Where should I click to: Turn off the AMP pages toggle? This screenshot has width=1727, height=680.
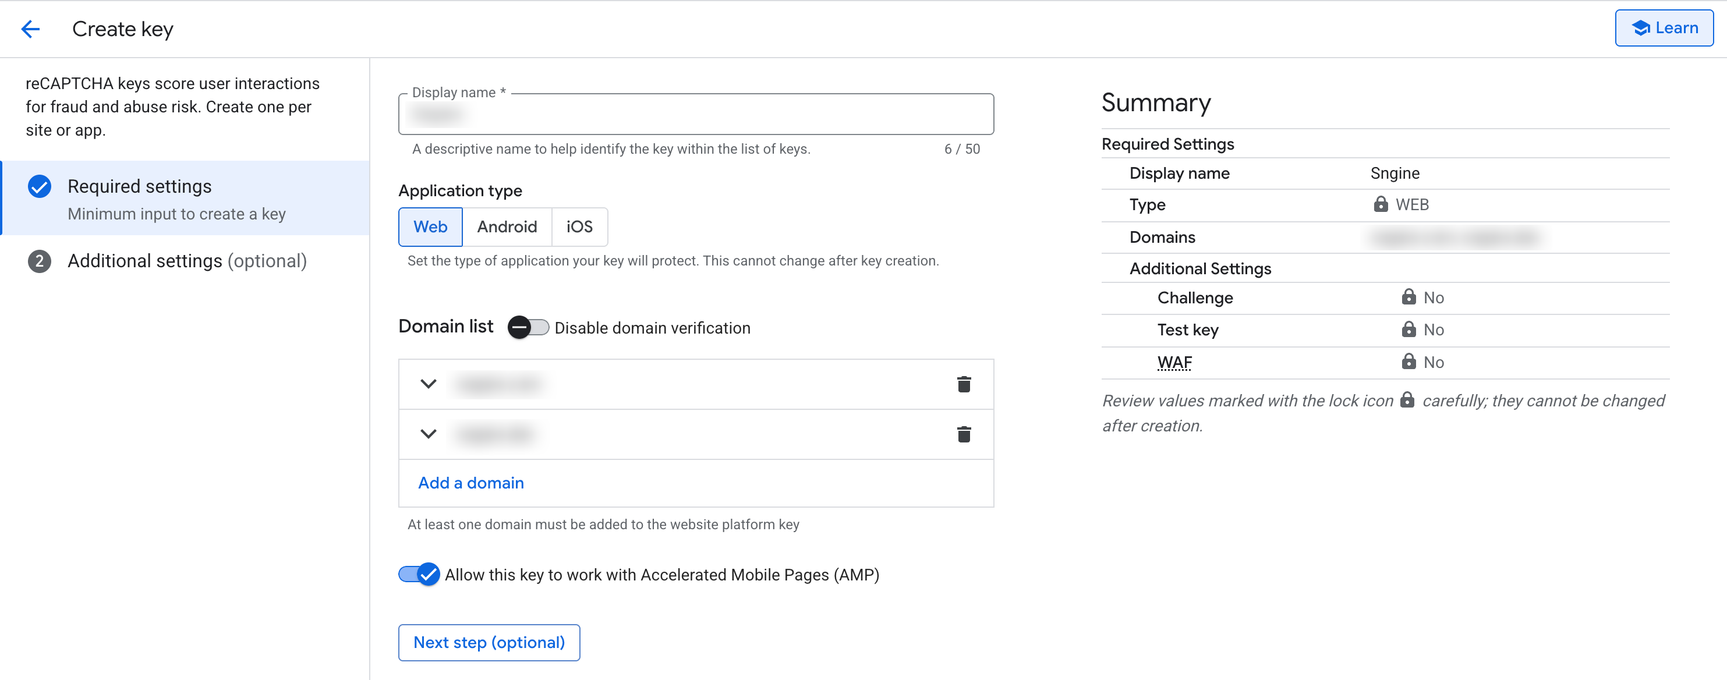419,574
